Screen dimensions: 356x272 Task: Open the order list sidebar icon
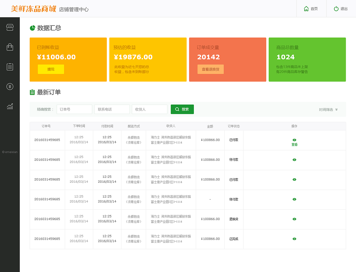[x=10, y=67]
